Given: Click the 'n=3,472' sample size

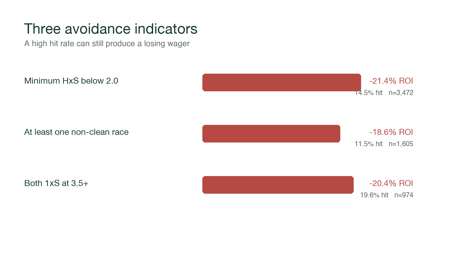Looking at the screenshot, I should click(x=401, y=93).
